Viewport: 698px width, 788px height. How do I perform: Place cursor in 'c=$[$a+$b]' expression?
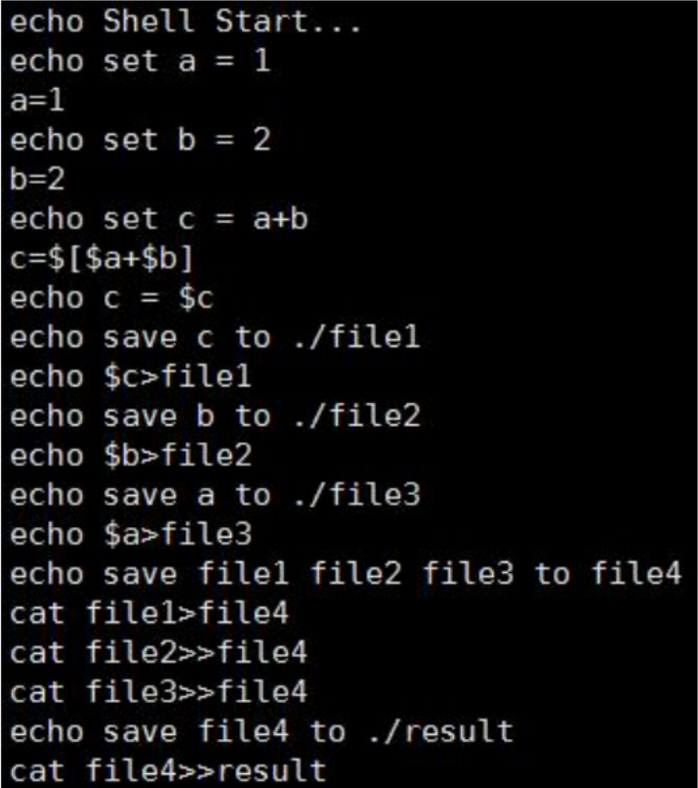tap(102, 259)
